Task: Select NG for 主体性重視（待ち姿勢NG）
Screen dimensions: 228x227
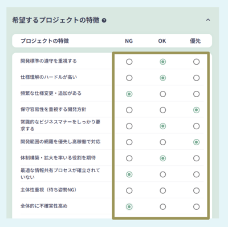Action: (x=129, y=190)
